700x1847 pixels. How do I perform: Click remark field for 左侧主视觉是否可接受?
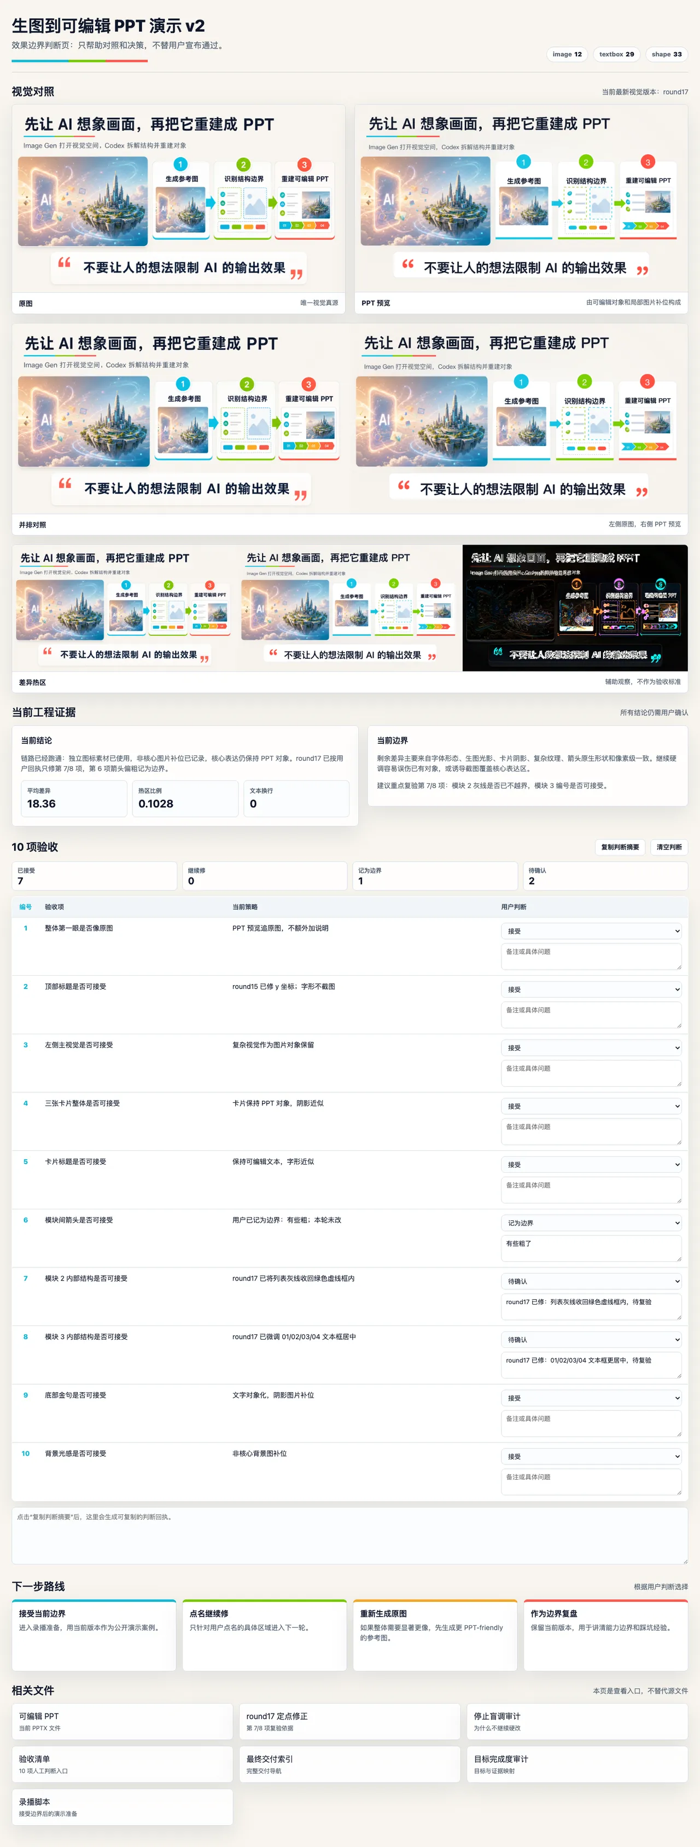click(x=591, y=1073)
